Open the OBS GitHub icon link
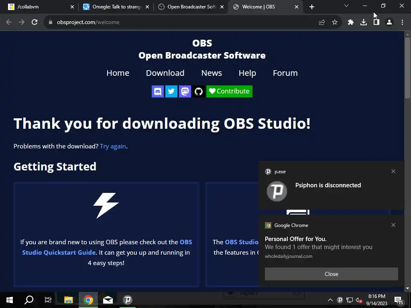 (198, 91)
